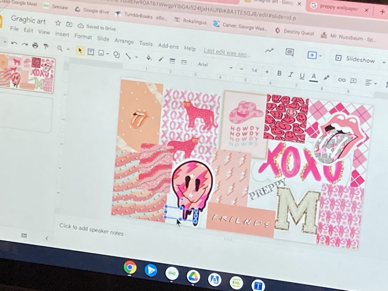The image size is (388, 291).
Task: Select the Shape tool
Action: click(117, 54)
